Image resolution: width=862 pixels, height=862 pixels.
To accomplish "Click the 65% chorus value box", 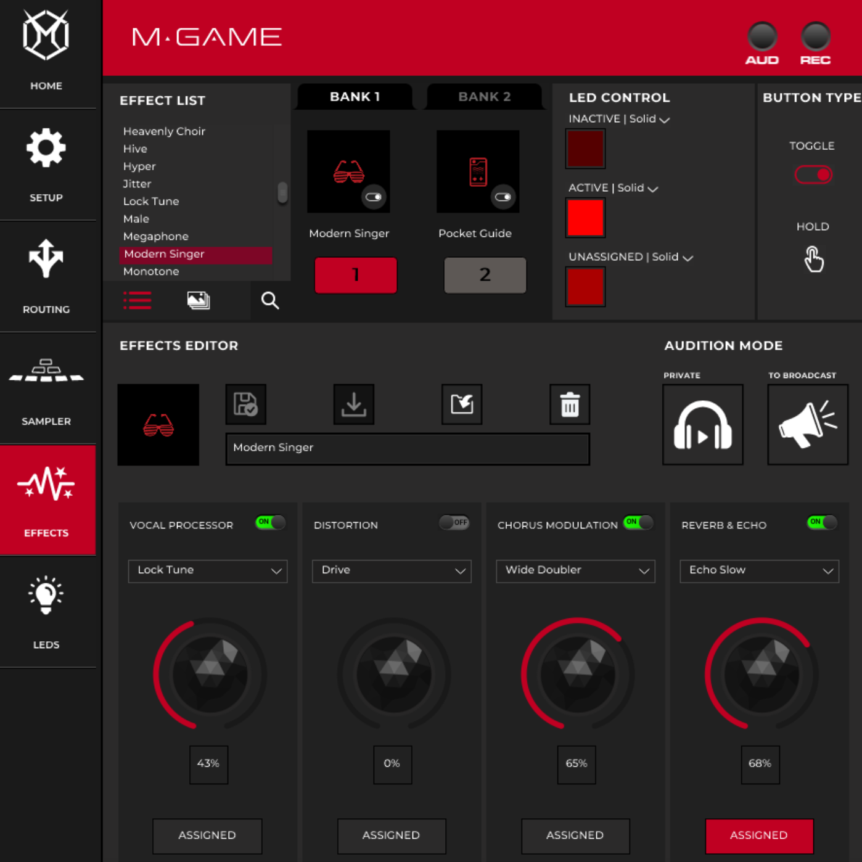I will (577, 765).
